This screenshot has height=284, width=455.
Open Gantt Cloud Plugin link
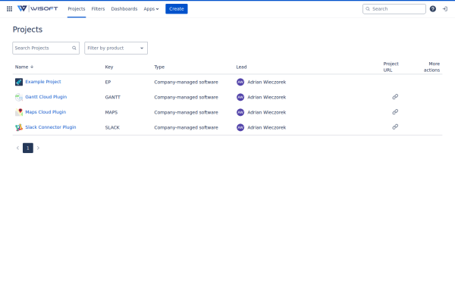(45, 97)
